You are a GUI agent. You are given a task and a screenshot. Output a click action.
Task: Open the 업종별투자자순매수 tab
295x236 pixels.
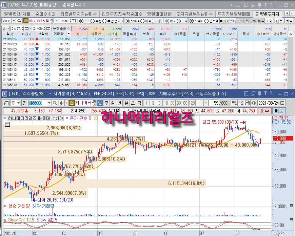click(x=78, y=14)
